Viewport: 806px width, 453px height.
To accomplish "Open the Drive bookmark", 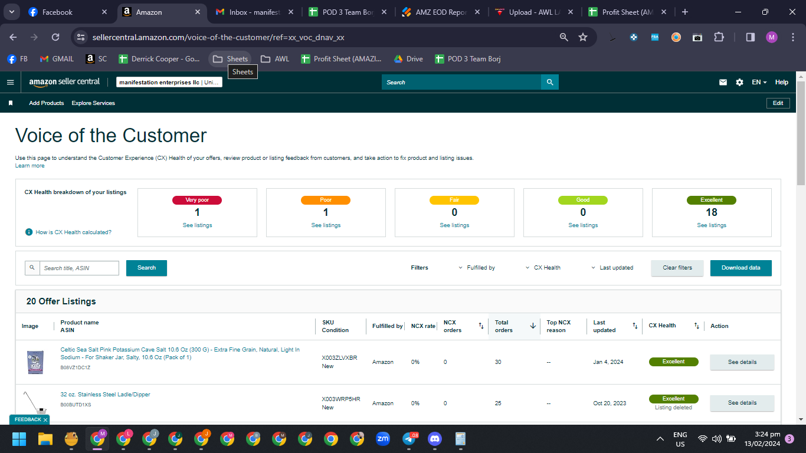I will click(408, 59).
